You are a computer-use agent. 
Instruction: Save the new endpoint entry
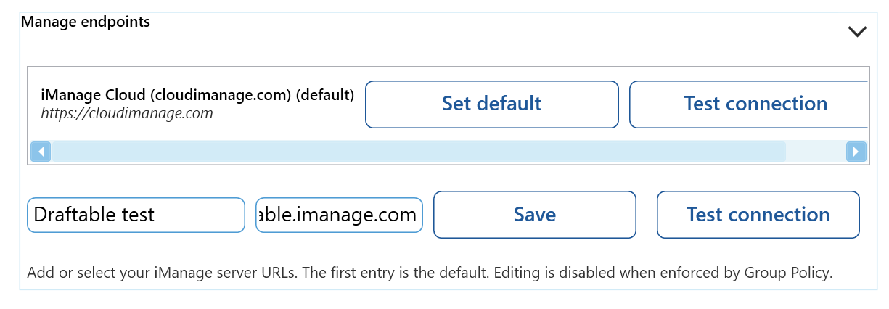[x=534, y=215]
